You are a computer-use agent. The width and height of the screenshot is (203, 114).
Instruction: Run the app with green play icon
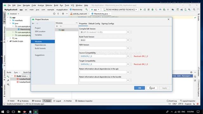pos(141,9)
